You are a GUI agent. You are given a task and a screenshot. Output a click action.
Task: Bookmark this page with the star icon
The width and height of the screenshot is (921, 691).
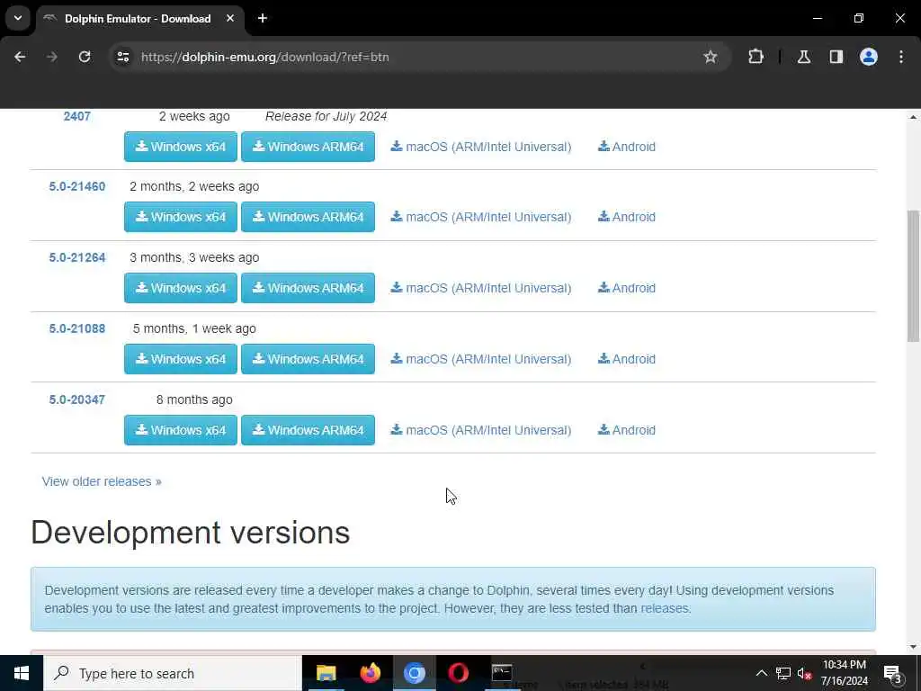pyautogui.click(x=711, y=57)
